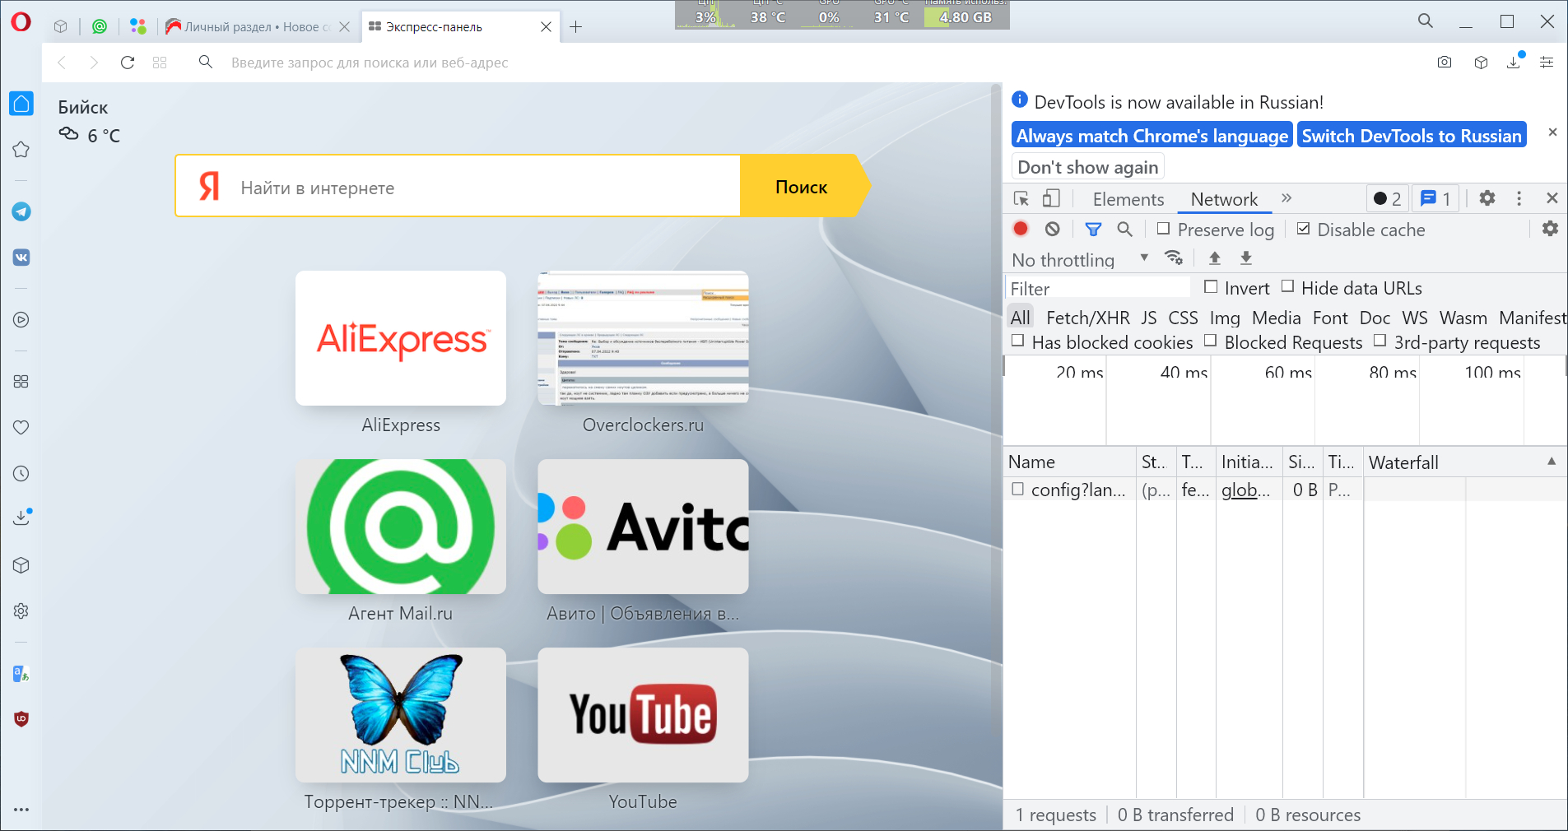Open the tab search magnifier

point(1426,21)
